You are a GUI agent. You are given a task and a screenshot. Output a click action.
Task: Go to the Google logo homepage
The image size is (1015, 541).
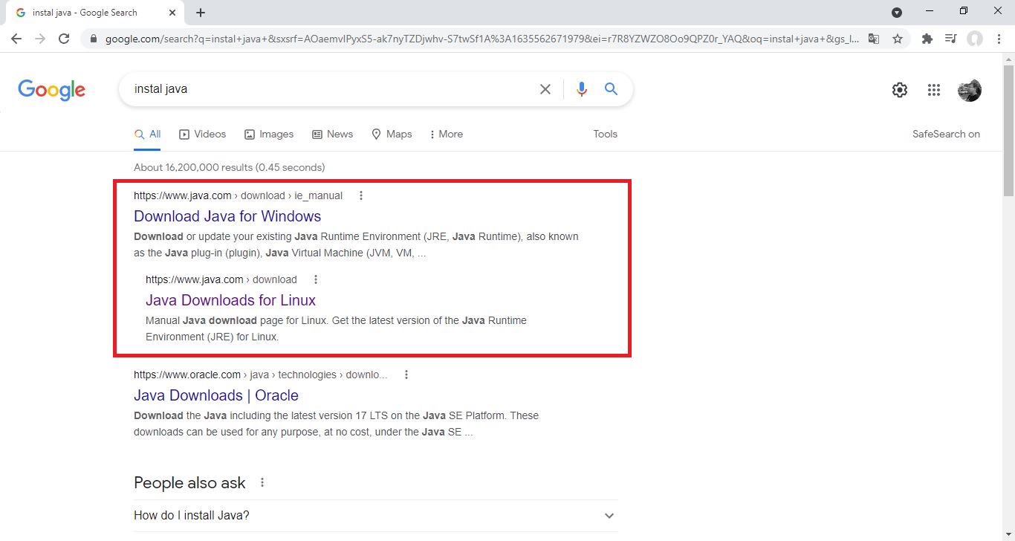click(x=51, y=90)
